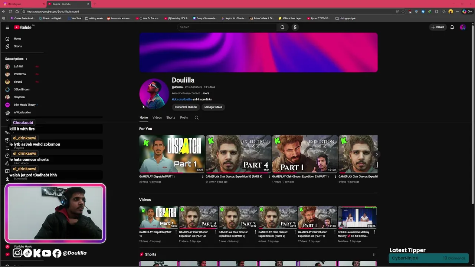This screenshot has width=475, height=267.
Task: Click the Create button
Action: point(438,27)
